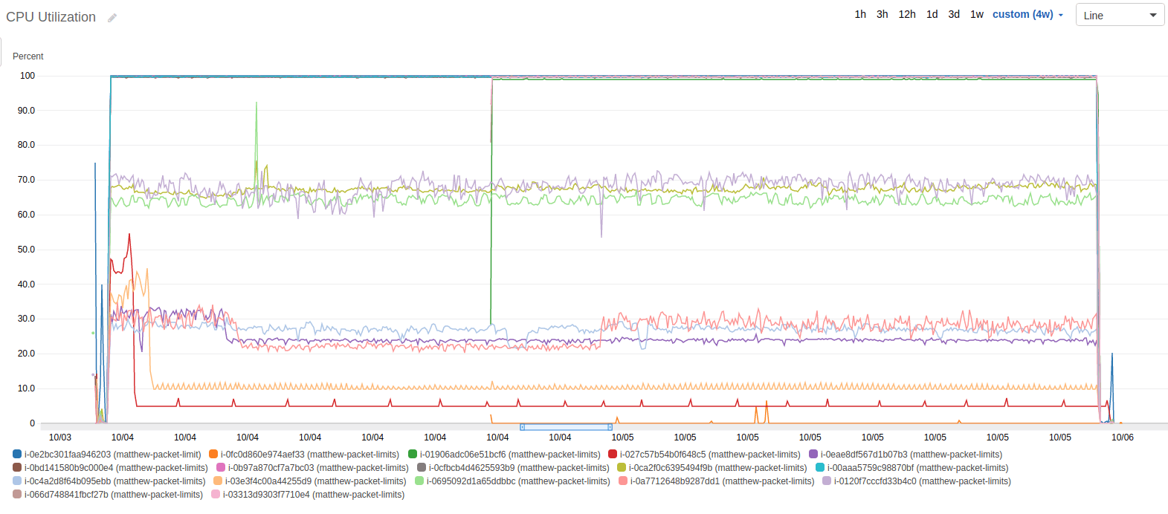Click the purple swatch for i-0eae8df567d1b07b3
Screen dimensions: 1168x514
pos(813,455)
